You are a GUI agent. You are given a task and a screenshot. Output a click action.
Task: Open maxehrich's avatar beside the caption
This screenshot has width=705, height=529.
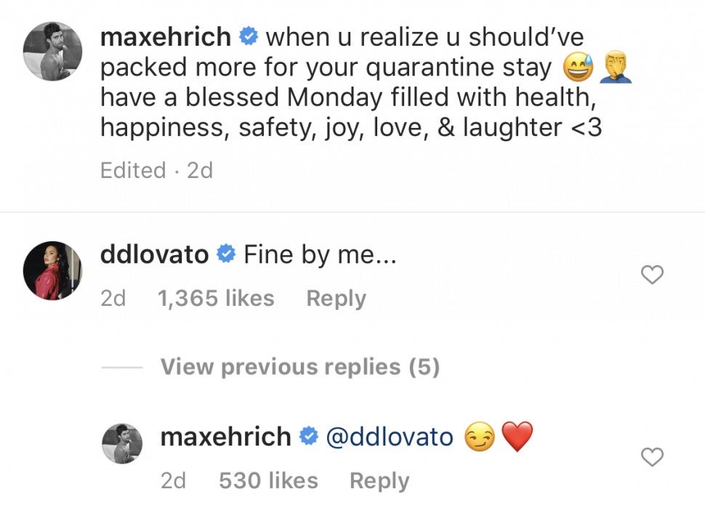click(x=52, y=52)
